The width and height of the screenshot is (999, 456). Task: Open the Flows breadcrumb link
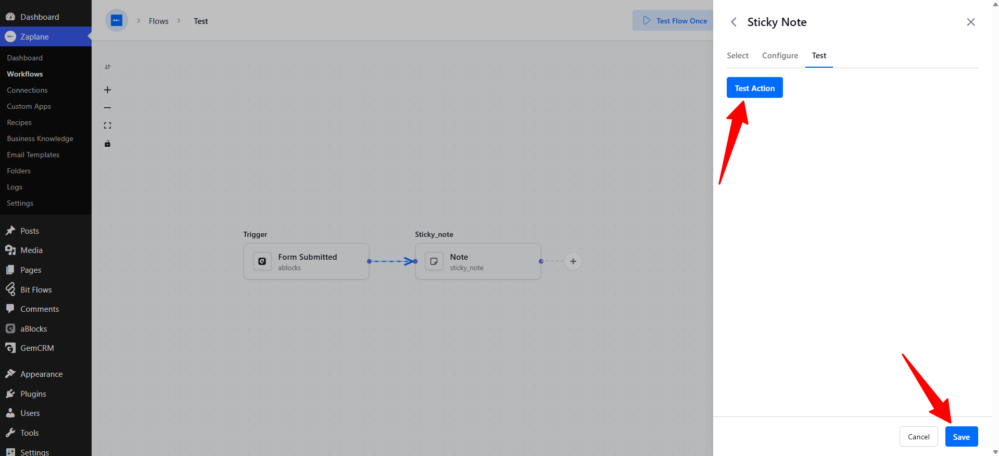point(159,21)
